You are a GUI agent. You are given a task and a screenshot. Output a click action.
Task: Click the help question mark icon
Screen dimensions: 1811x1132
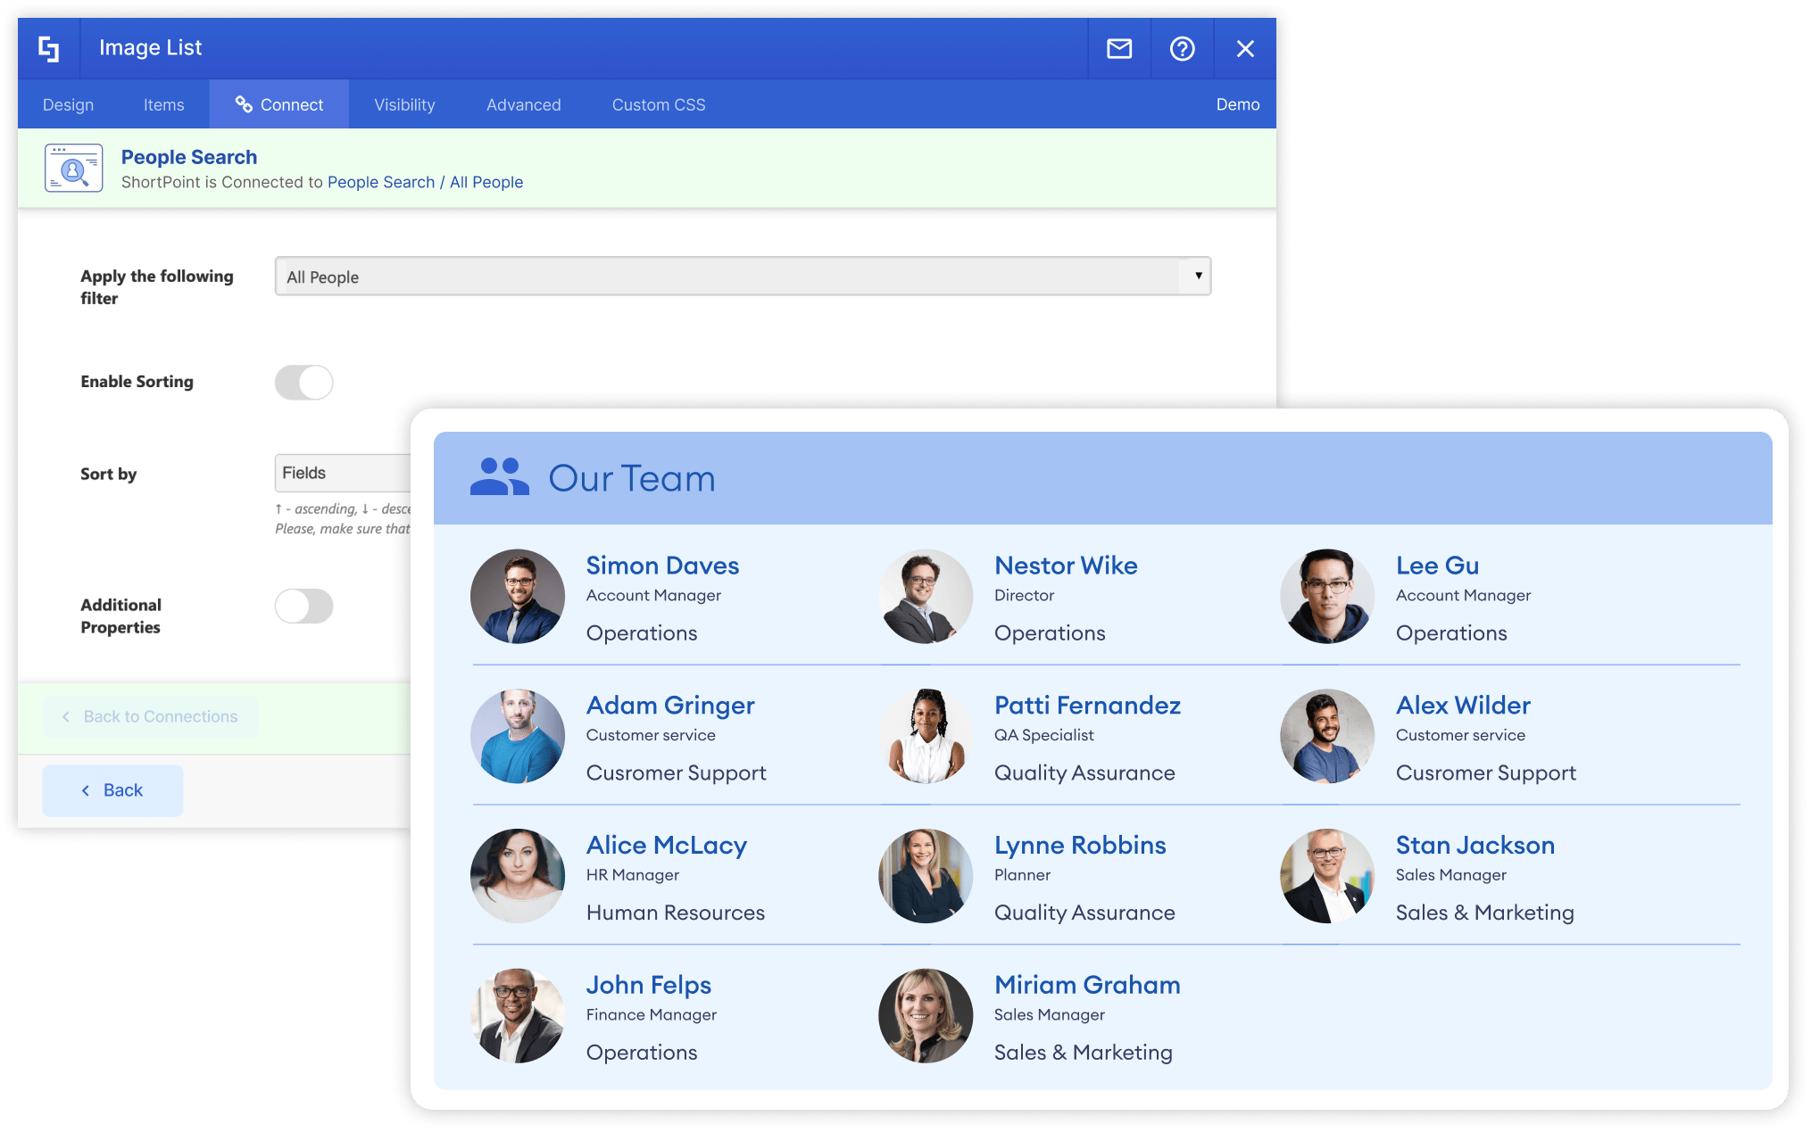coord(1182,48)
